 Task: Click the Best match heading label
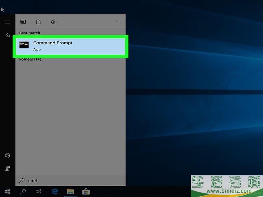pyautogui.click(x=30, y=33)
